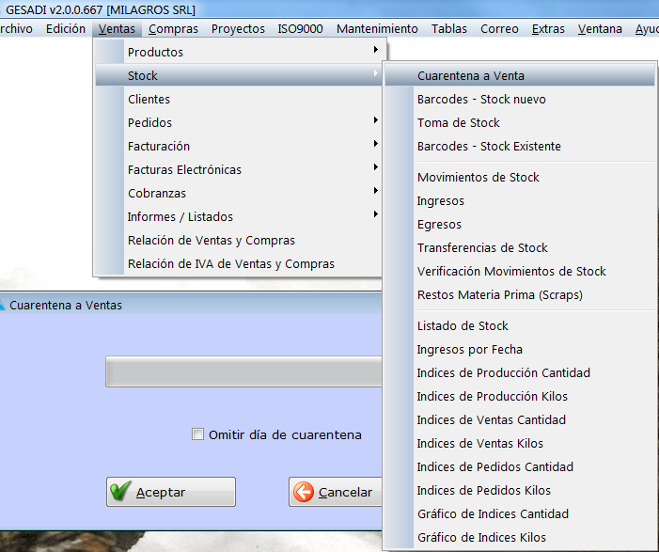Open the Mantenimiento menu

[377, 28]
